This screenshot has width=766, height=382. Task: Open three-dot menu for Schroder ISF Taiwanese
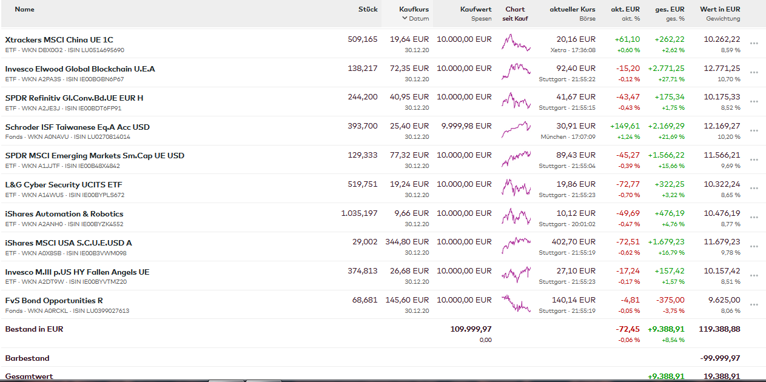click(754, 131)
